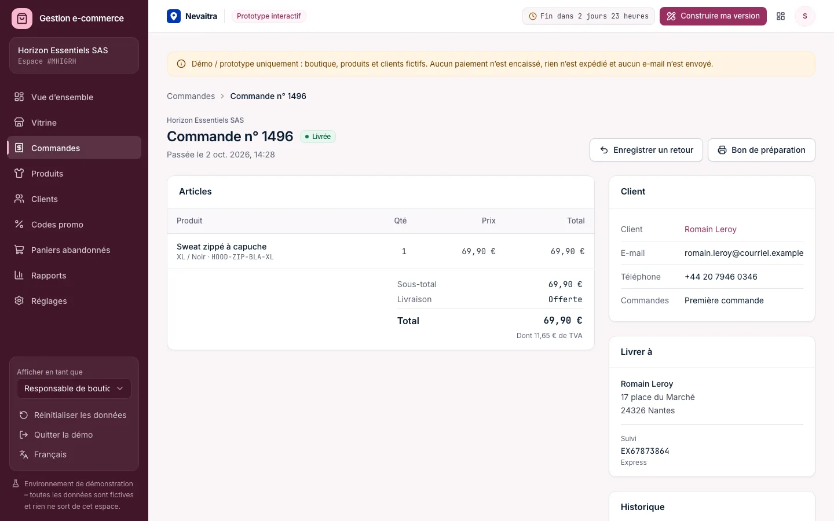Image resolution: width=834 pixels, height=521 pixels.
Task: Click the return arrow icon on Enregistrer un retour
Action: coord(604,150)
